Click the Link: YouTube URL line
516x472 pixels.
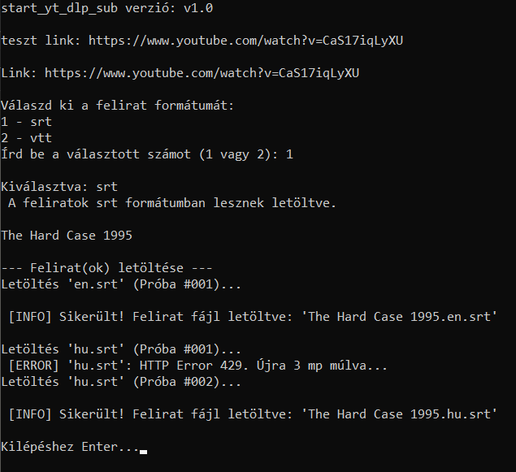pyautogui.click(x=180, y=73)
